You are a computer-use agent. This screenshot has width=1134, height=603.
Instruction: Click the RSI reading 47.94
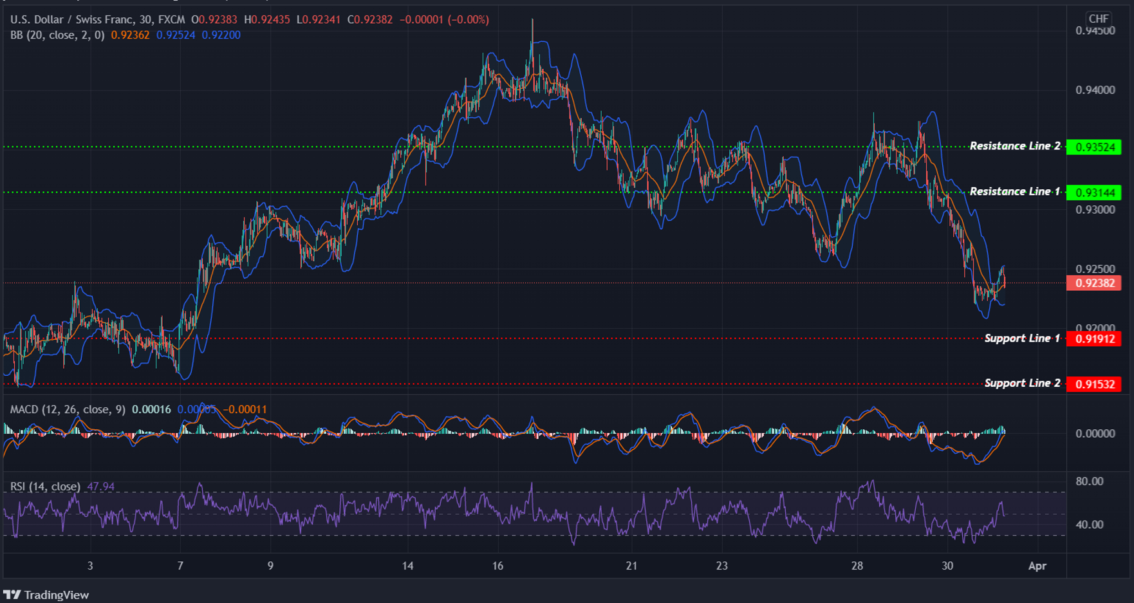click(x=100, y=487)
